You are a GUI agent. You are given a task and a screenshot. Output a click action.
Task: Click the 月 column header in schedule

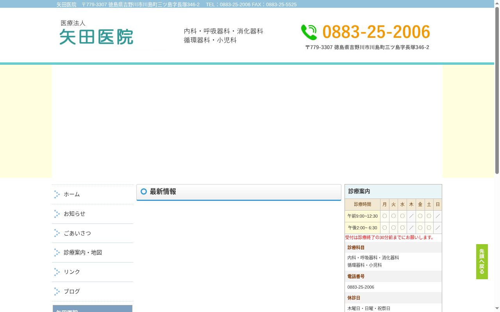[385, 204]
